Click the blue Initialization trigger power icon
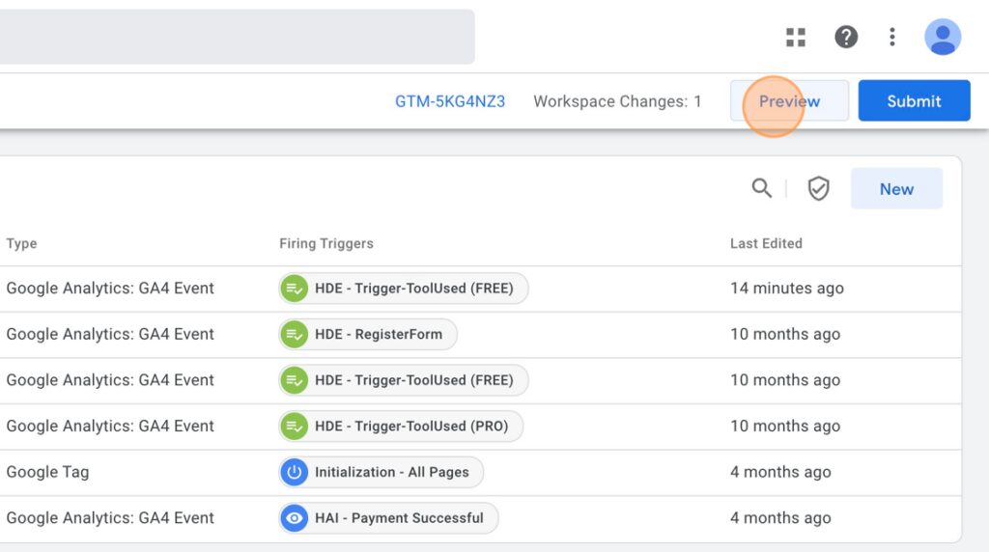The image size is (989, 552). tap(294, 472)
